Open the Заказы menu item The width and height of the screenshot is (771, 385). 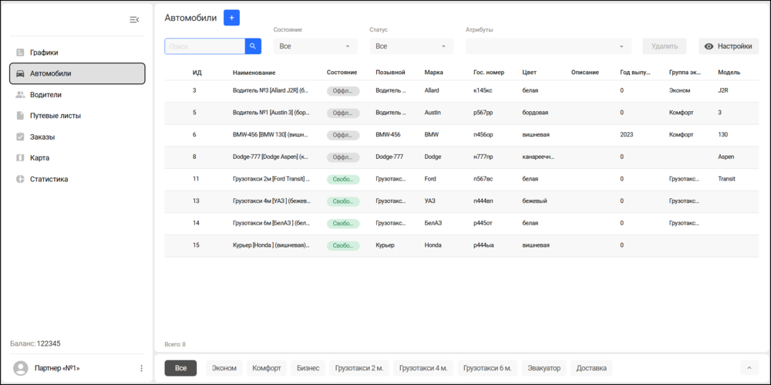(x=77, y=137)
